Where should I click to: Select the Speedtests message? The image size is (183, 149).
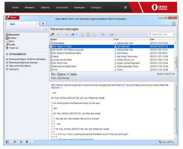112,43
